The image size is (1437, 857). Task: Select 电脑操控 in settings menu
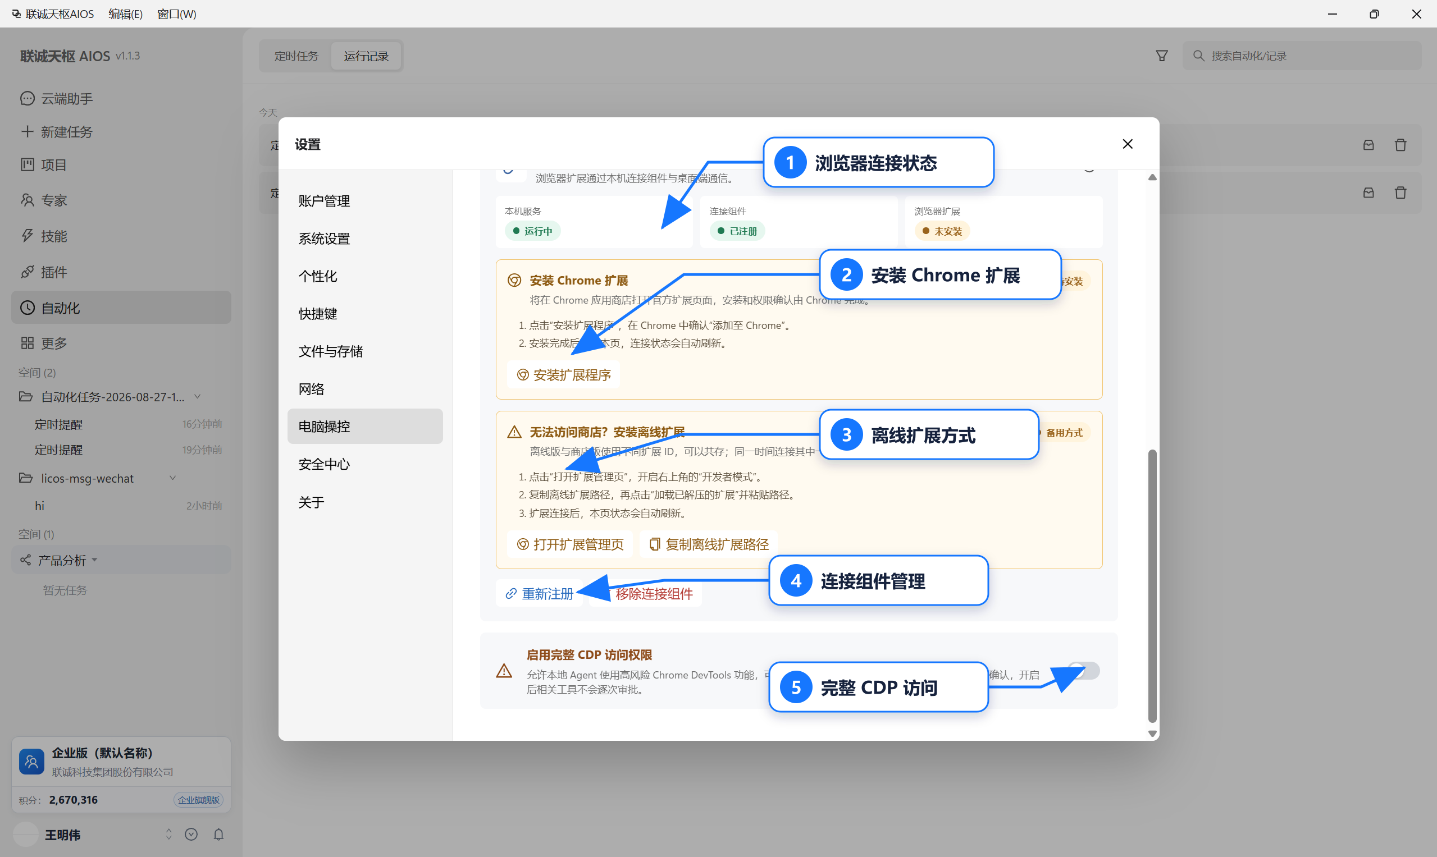[x=365, y=426]
